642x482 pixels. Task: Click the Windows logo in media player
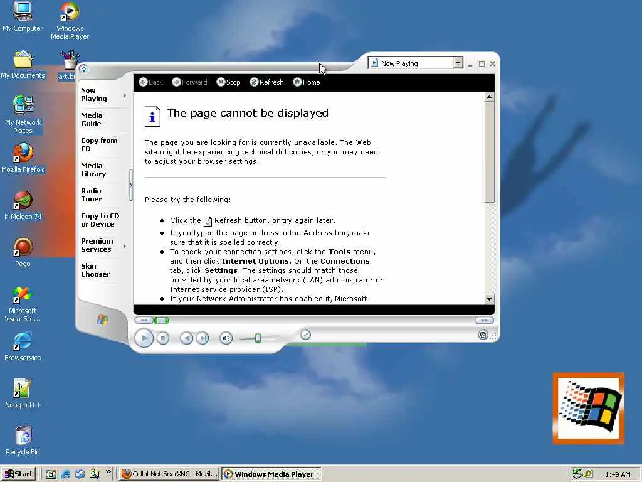(103, 319)
